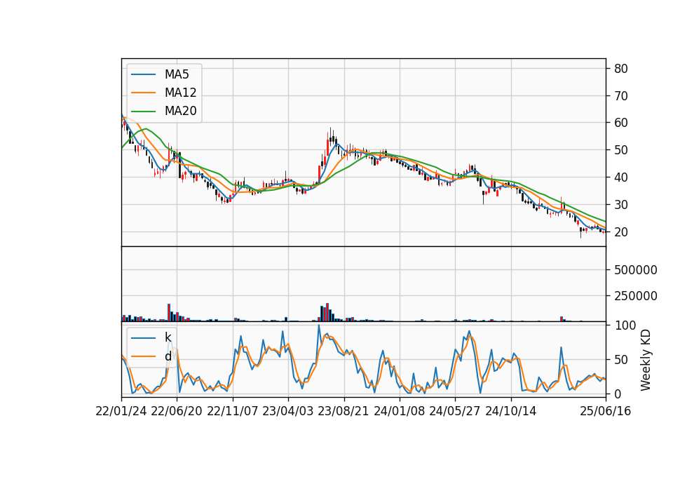Click the price axis value 80
The width and height of the screenshot is (673, 484).
tap(620, 68)
